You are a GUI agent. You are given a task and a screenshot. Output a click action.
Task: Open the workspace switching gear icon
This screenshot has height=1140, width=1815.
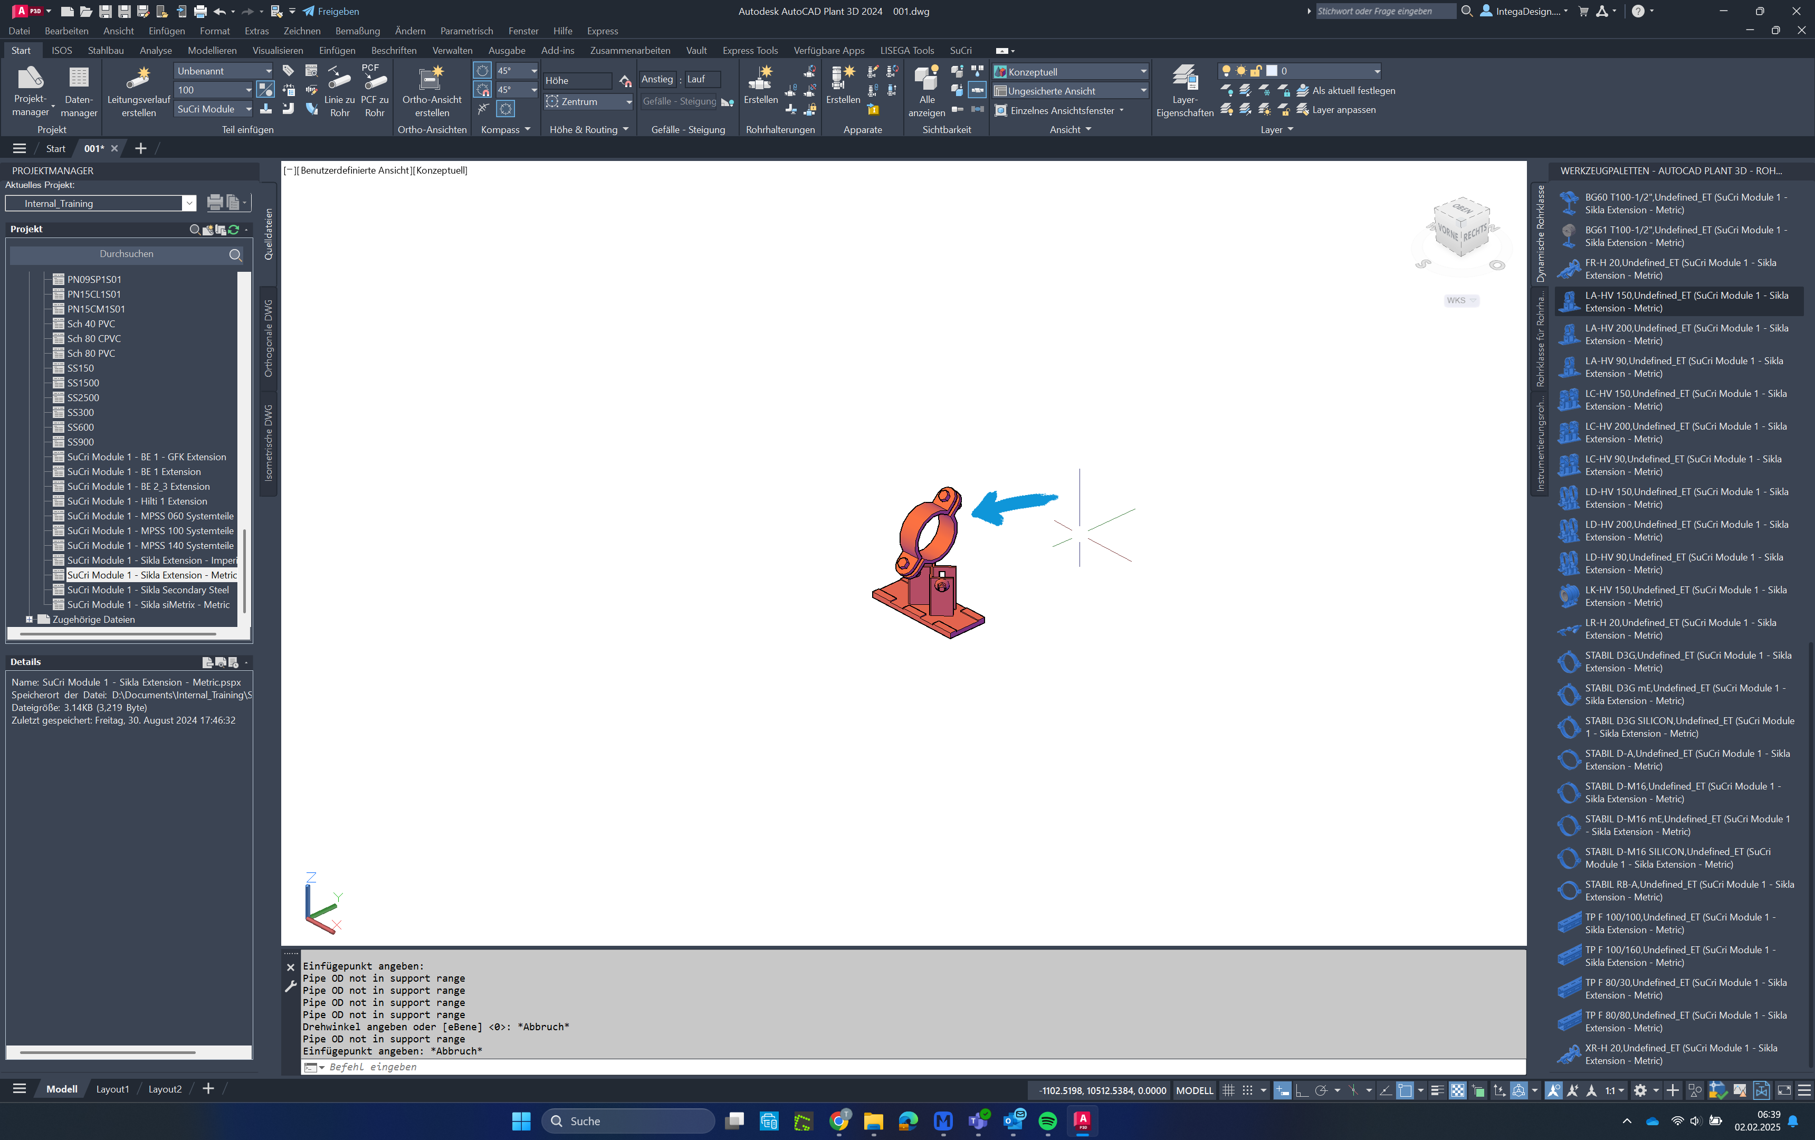click(1640, 1090)
